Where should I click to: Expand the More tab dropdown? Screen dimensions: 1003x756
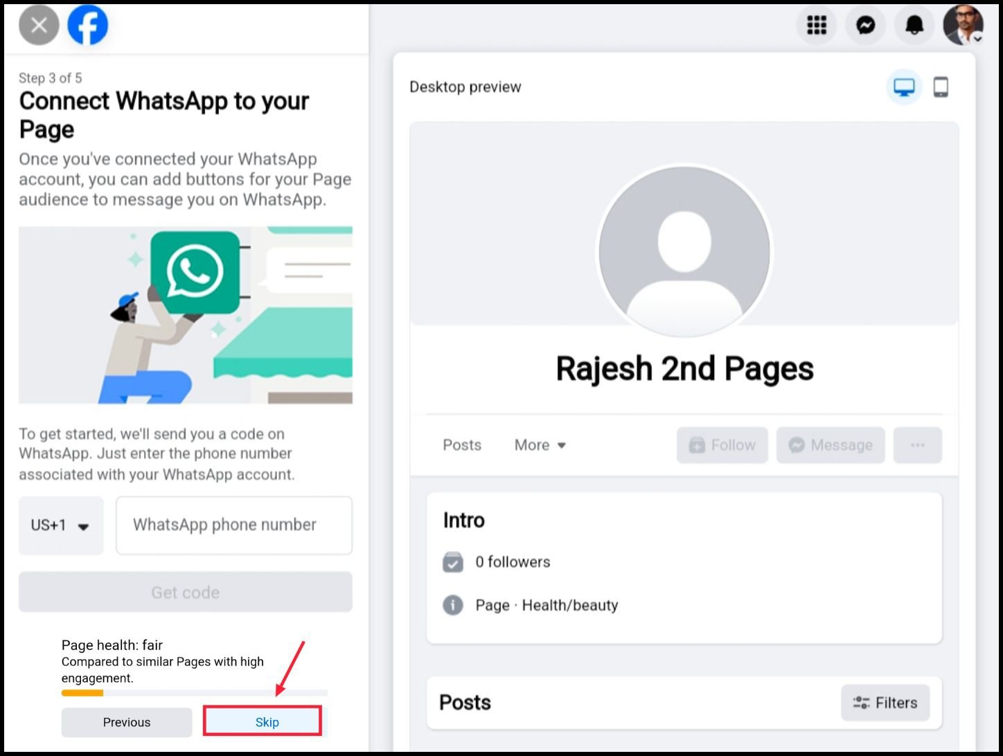click(x=540, y=445)
